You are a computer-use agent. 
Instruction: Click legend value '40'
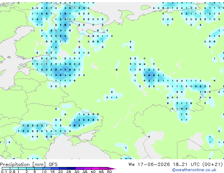[93, 172]
